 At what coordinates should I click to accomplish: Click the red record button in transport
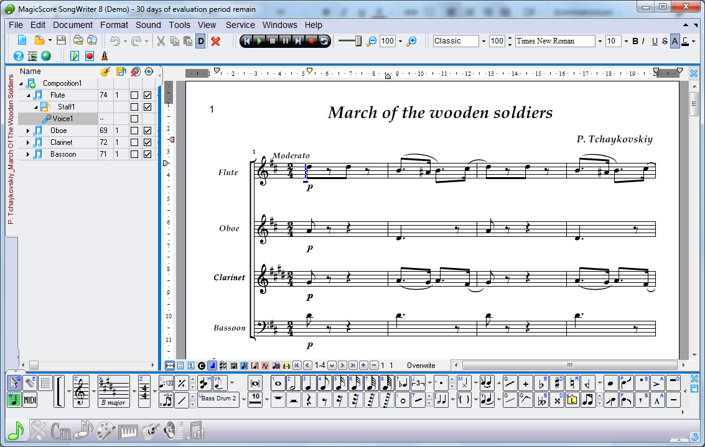(x=311, y=41)
